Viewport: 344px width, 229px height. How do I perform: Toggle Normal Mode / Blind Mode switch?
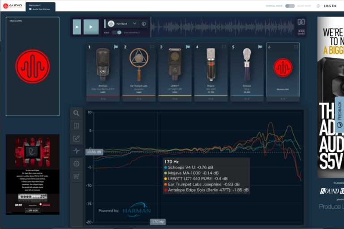(290, 6)
